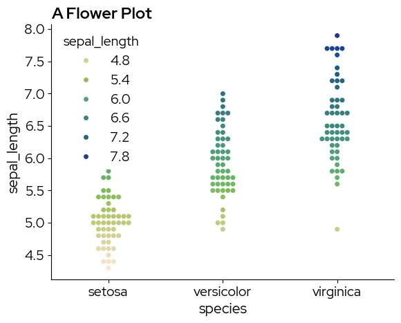Click the 4.5 y-axis tick label
This screenshot has width=401, height=323.
click(x=35, y=255)
